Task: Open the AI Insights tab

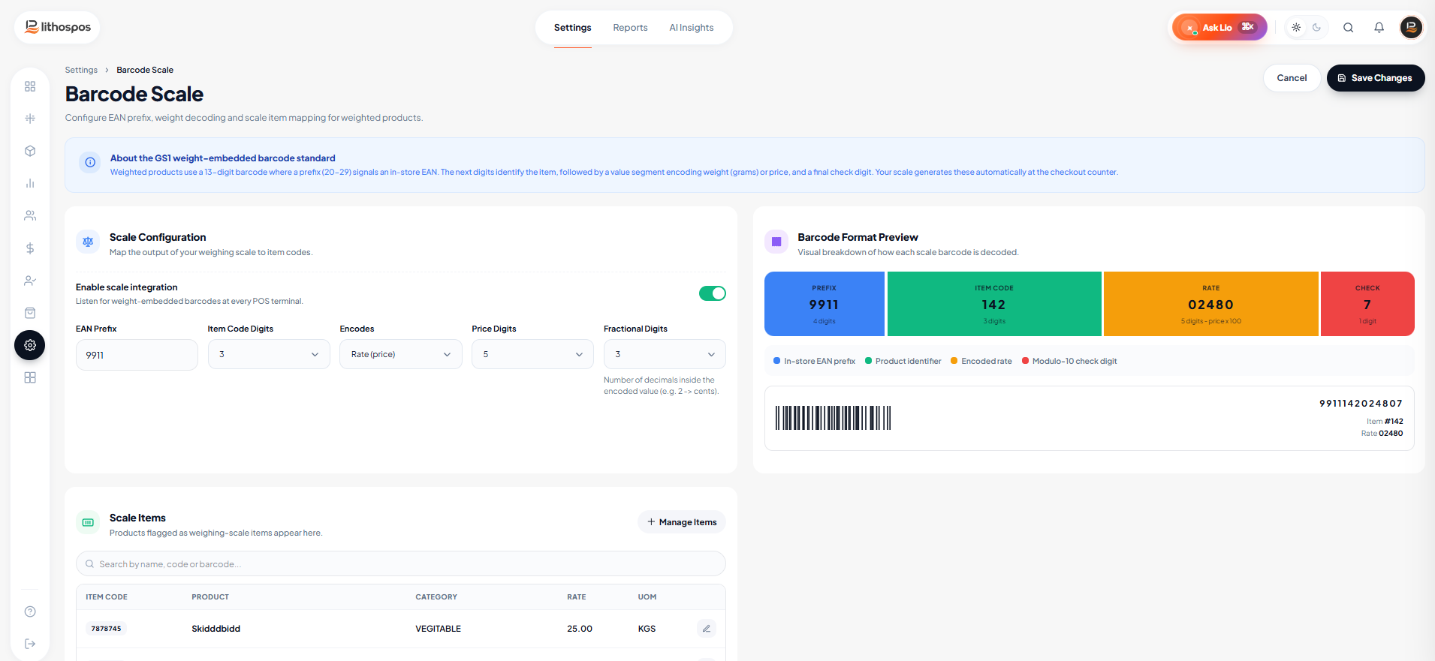Action: tap(692, 28)
